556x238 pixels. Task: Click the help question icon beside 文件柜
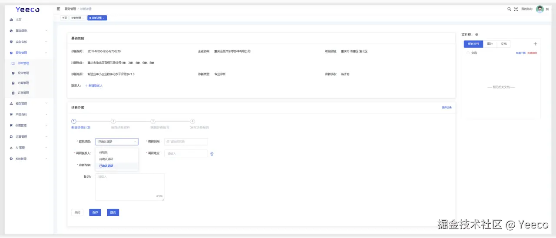tap(477, 34)
